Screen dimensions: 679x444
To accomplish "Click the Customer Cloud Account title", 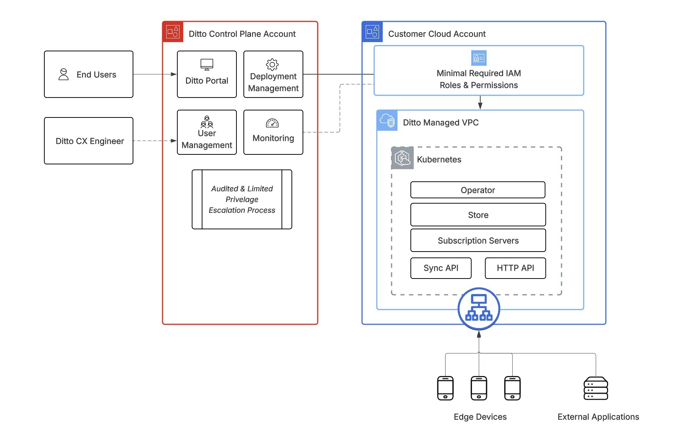I will click(437, 34).
